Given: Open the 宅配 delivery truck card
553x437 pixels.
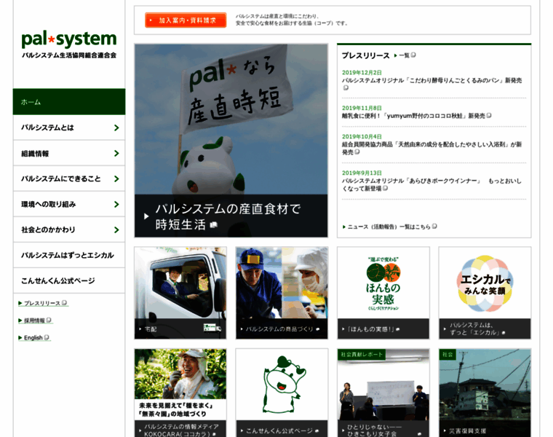Looking at the screenshot, I should pyautogui.click(x=180, y=283).
